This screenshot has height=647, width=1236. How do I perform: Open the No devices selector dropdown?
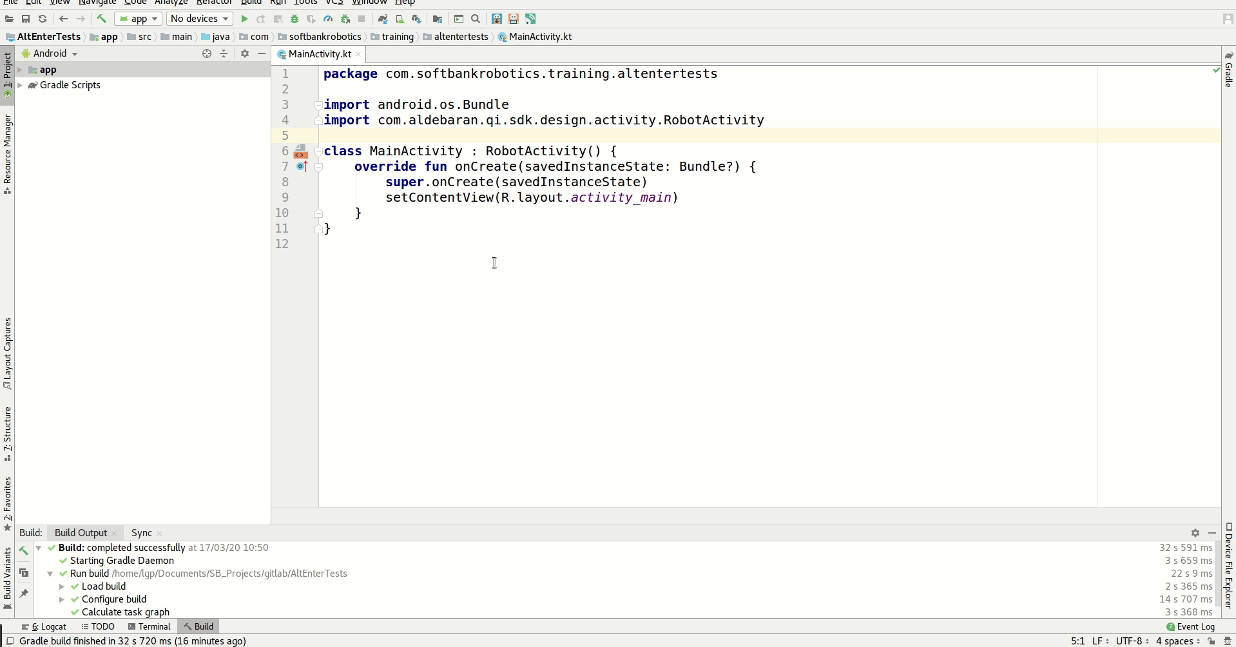click(x=199, y=19)
